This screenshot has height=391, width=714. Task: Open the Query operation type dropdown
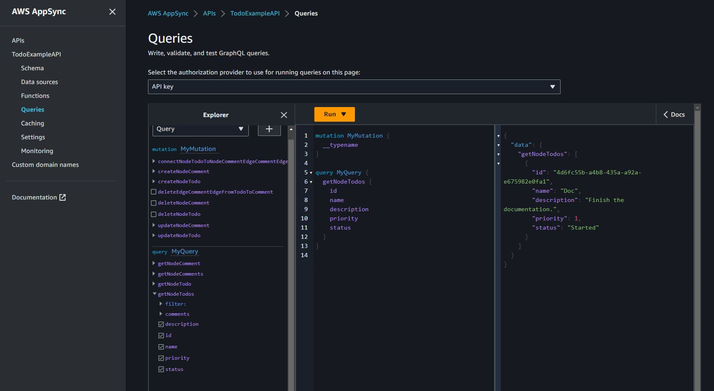200,129
